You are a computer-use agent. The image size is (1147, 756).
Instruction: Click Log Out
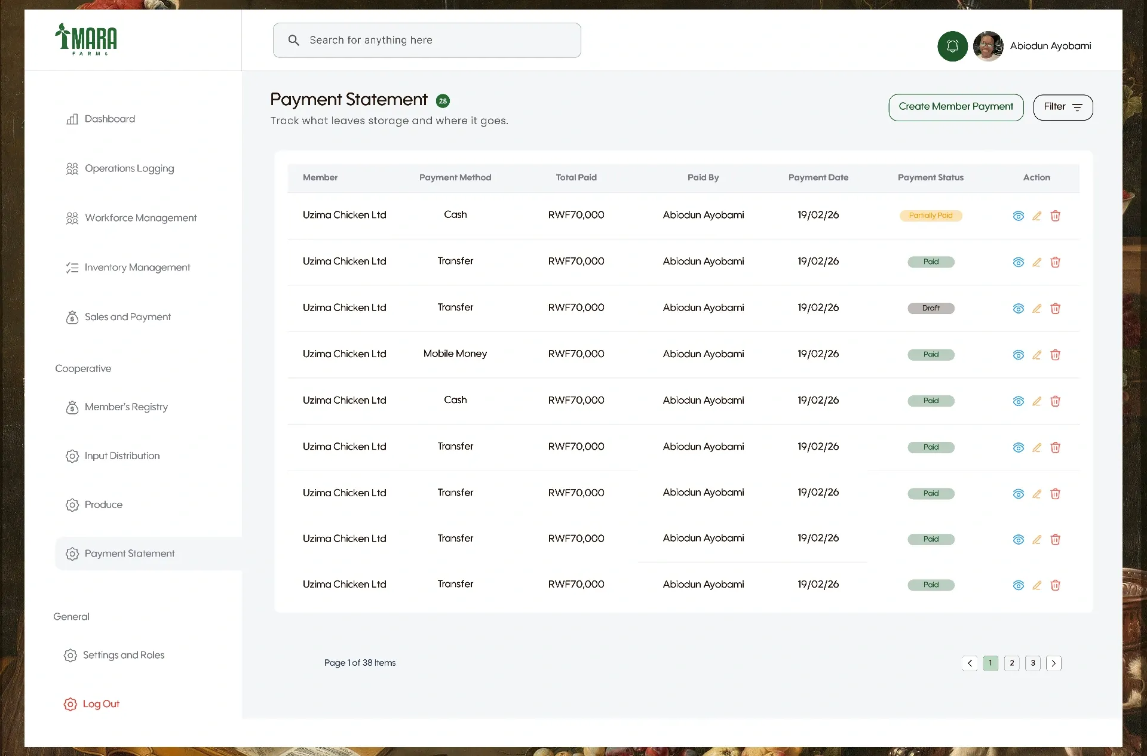click(91, 704)
